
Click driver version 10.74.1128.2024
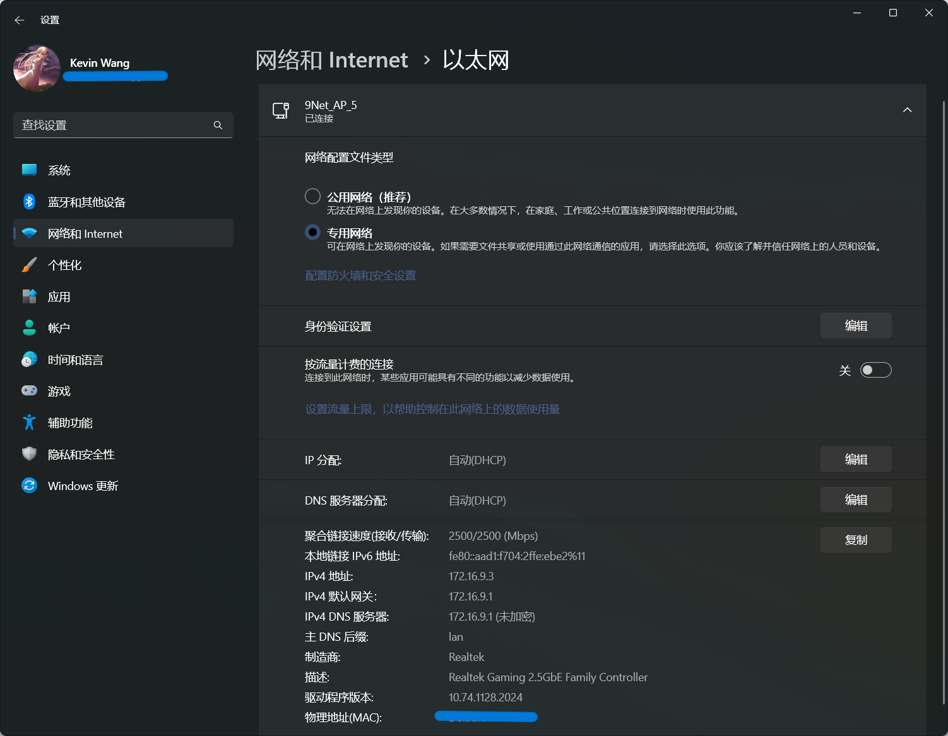point(485,698)
